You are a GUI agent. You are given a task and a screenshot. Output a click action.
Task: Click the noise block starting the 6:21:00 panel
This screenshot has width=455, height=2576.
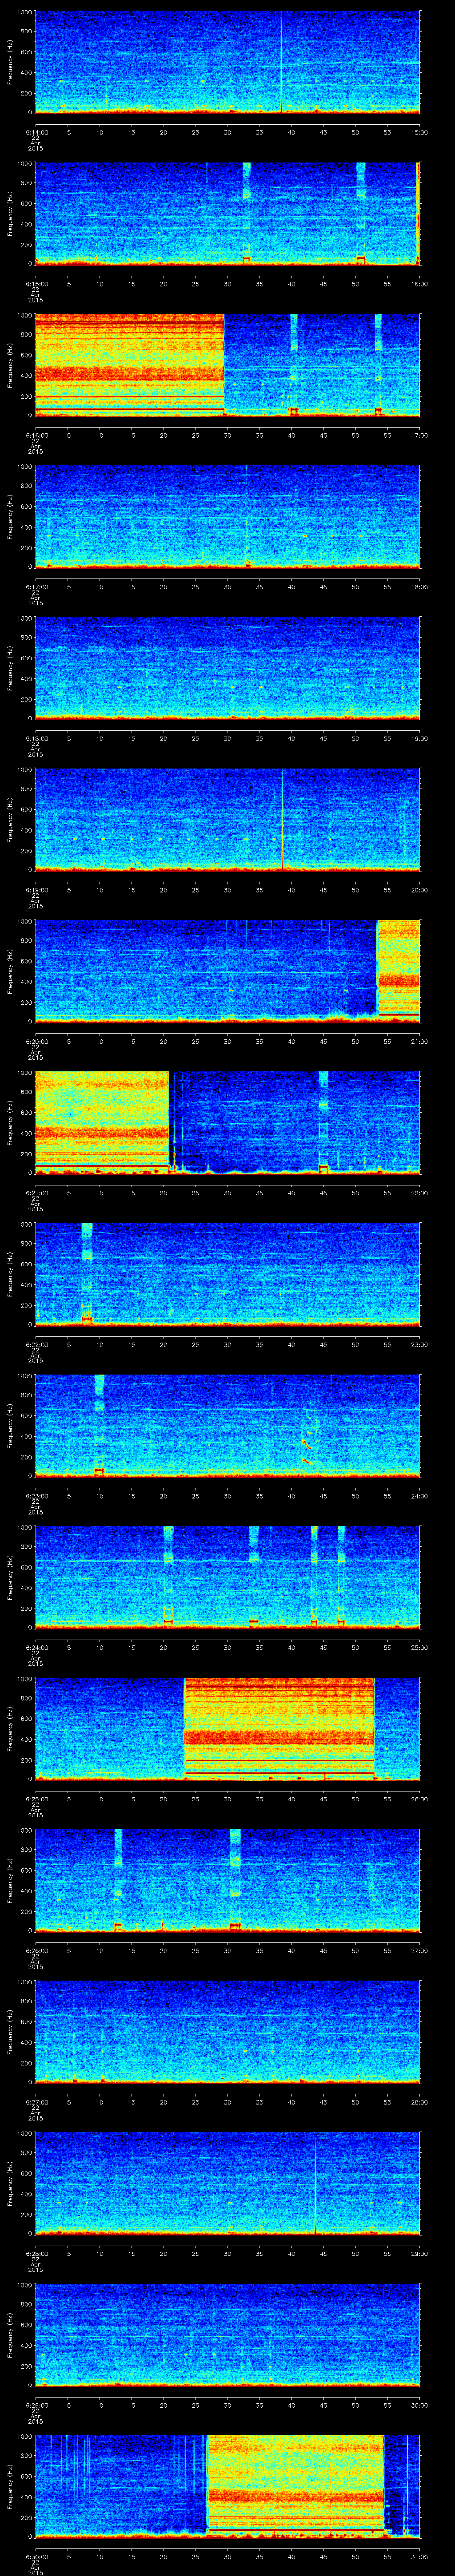102,1122
